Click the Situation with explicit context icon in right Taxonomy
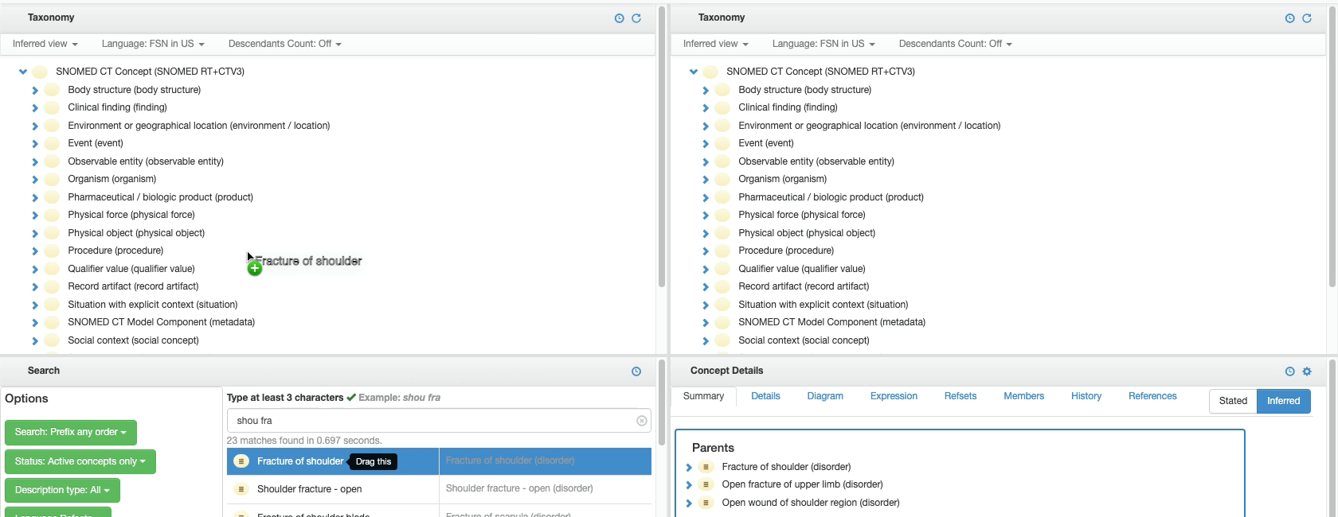Image resolution: width=1338 pixels, height=517 pixels. [722, 305]
